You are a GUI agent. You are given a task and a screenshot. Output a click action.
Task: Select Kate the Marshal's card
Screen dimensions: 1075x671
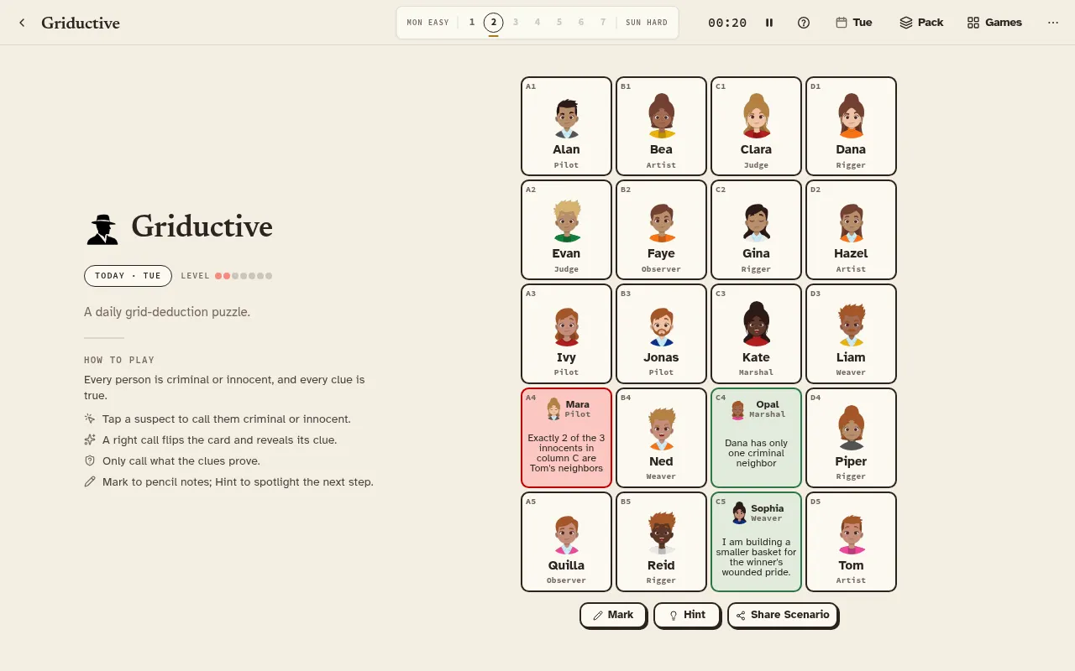(x=756, y=334)
